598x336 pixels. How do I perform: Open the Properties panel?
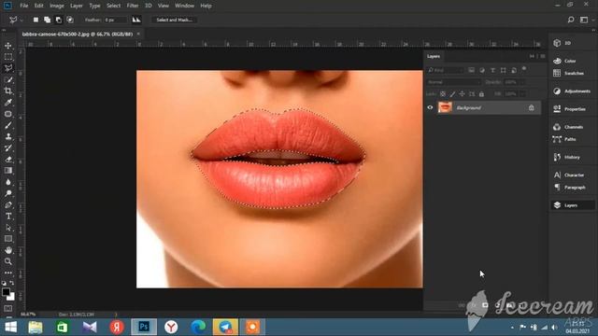(x=569, y=109)
